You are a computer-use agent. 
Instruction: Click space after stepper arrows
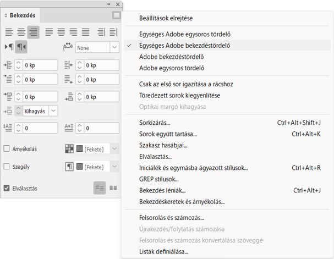[79, 97]
